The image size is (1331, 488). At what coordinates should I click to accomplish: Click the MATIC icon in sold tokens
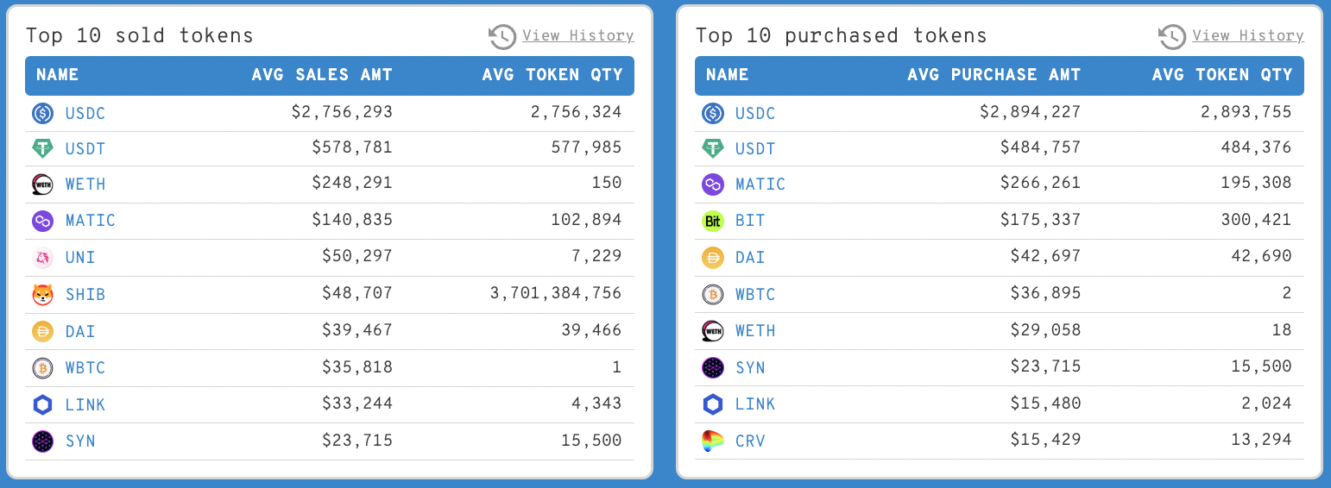coord(42,222)
